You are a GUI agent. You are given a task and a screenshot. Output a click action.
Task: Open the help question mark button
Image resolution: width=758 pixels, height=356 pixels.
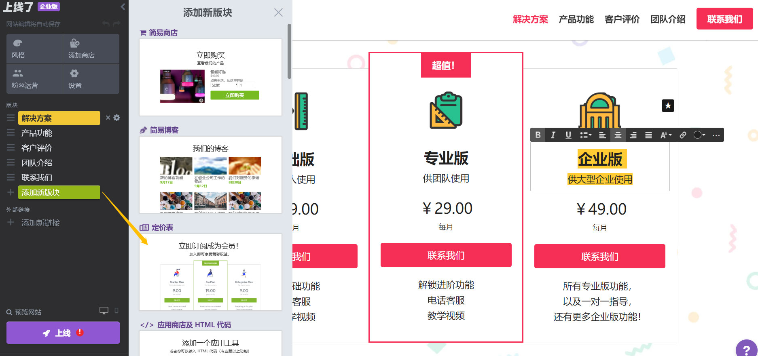(747, 350)
